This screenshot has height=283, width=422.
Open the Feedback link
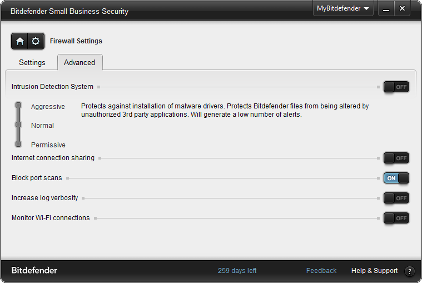(321, 271)
